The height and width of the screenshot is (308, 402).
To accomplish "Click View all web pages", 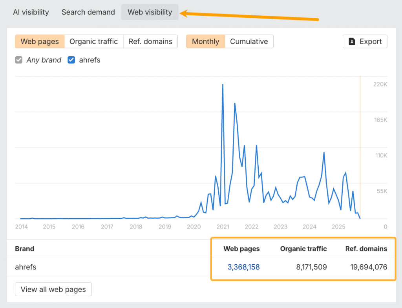I will 53,289.
